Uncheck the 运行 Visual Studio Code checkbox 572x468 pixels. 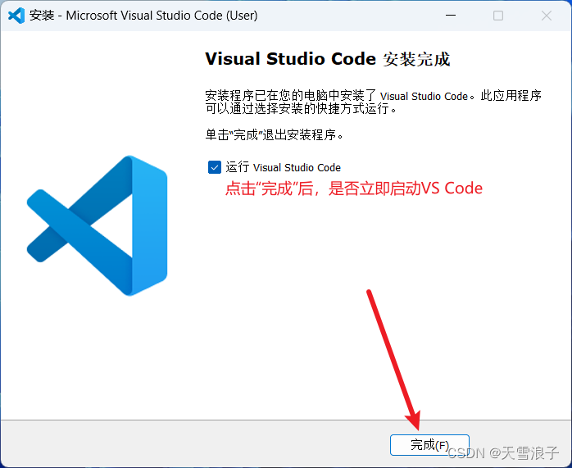pos(215,167)
